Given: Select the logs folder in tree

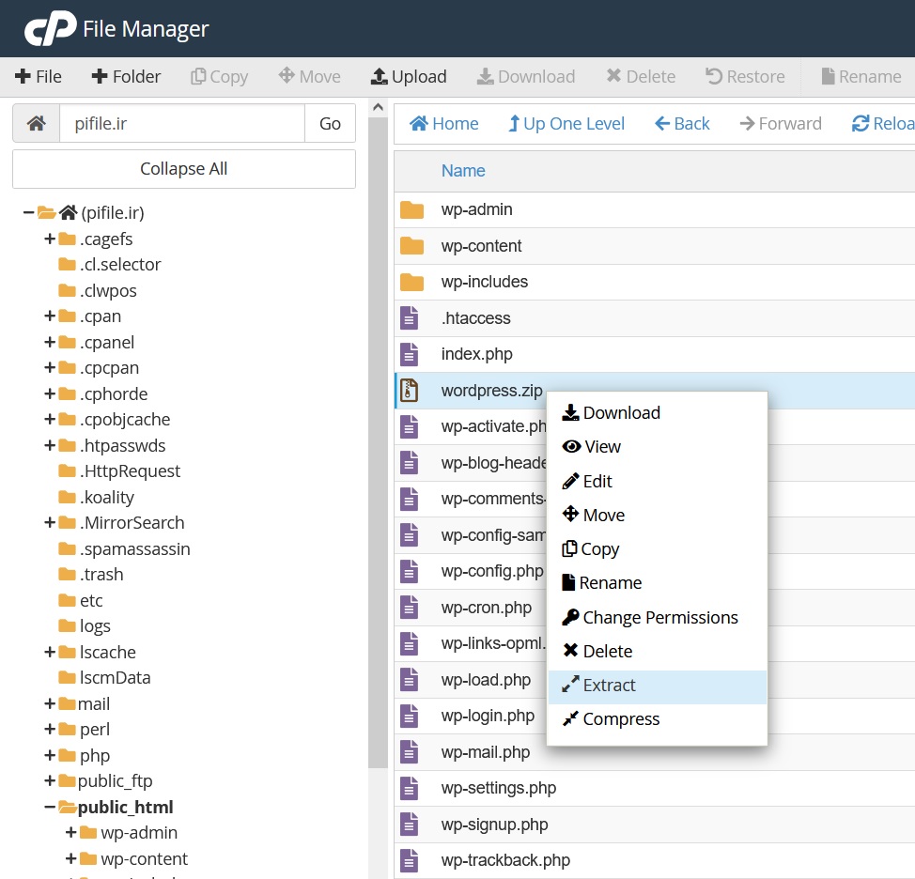Looking at the screenshot, I should click(95, 625).
